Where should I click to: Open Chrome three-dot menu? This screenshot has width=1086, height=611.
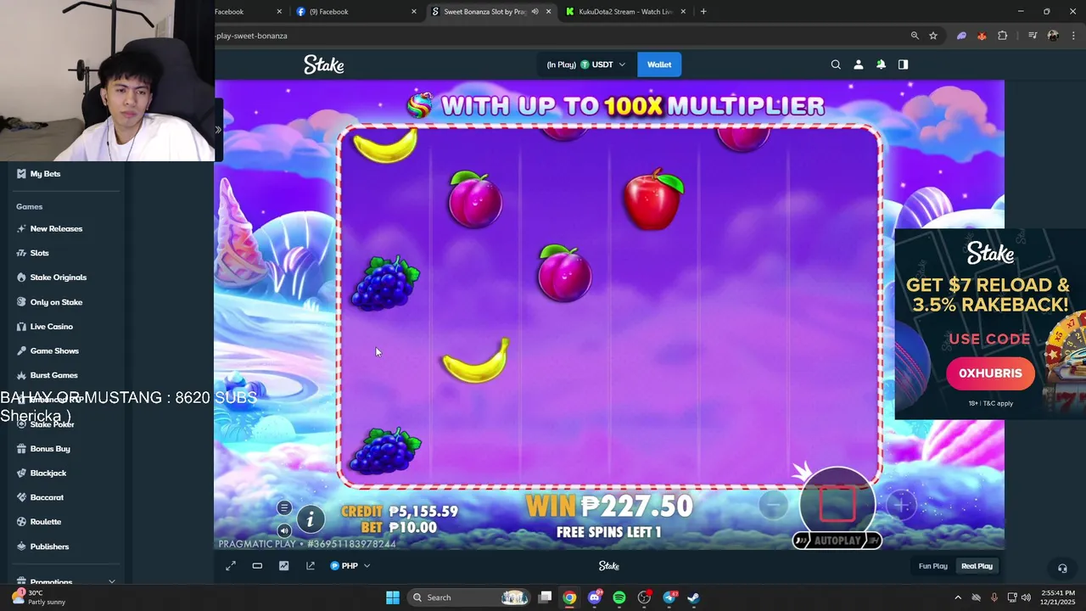click(1074, 36)
